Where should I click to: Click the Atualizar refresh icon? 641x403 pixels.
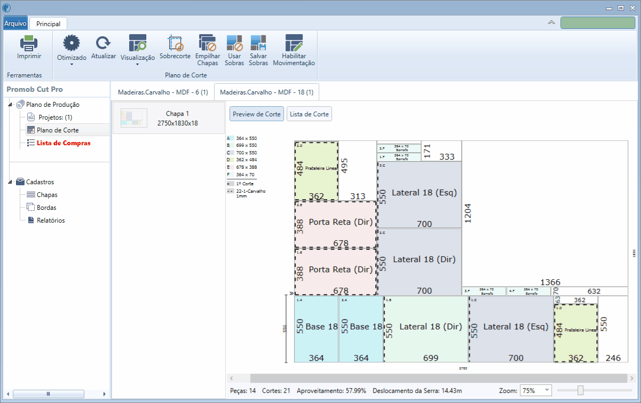103,43
